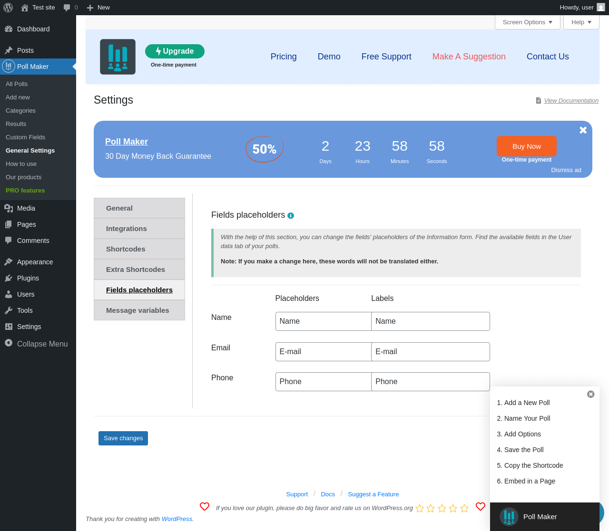Click the documentation page icon

[x=539, y=100]
